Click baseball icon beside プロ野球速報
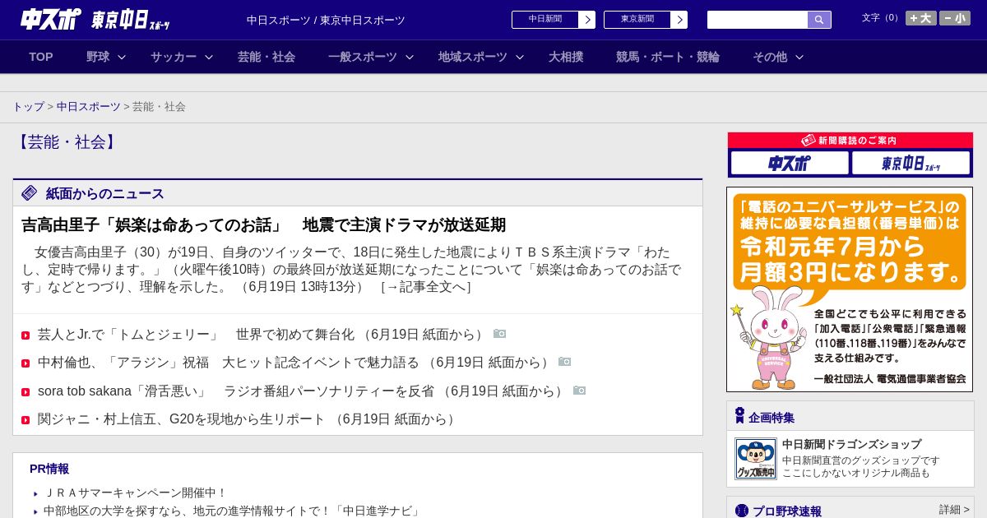 [x=742, y=511]
